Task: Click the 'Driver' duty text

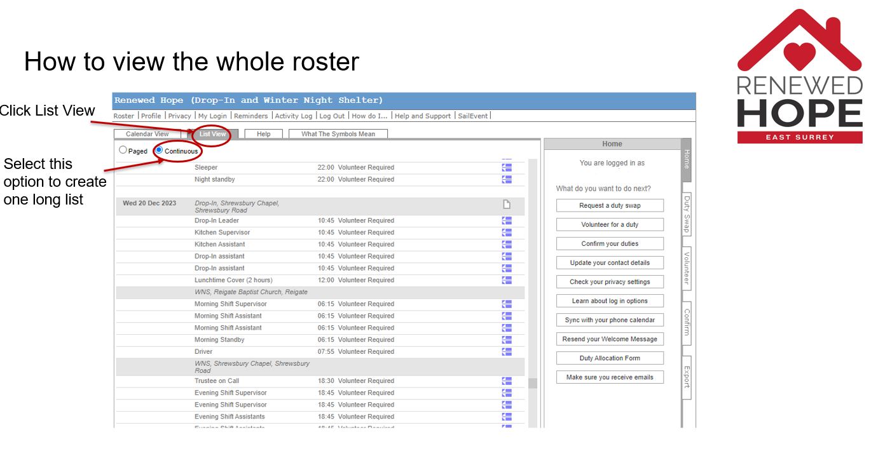Action: click(x=203, y=352)
